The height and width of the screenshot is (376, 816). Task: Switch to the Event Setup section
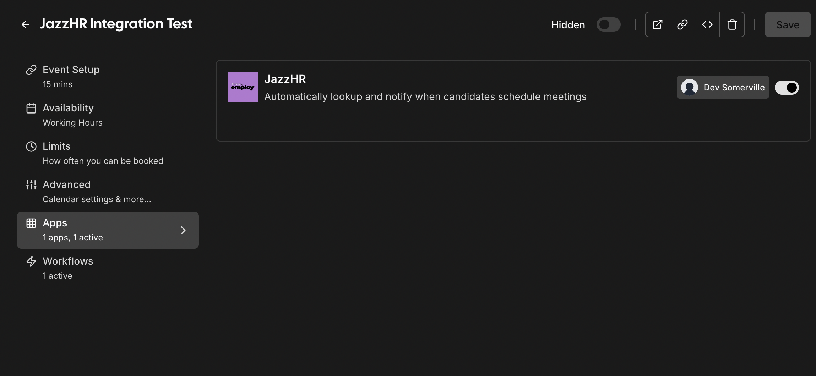(71, 70)
